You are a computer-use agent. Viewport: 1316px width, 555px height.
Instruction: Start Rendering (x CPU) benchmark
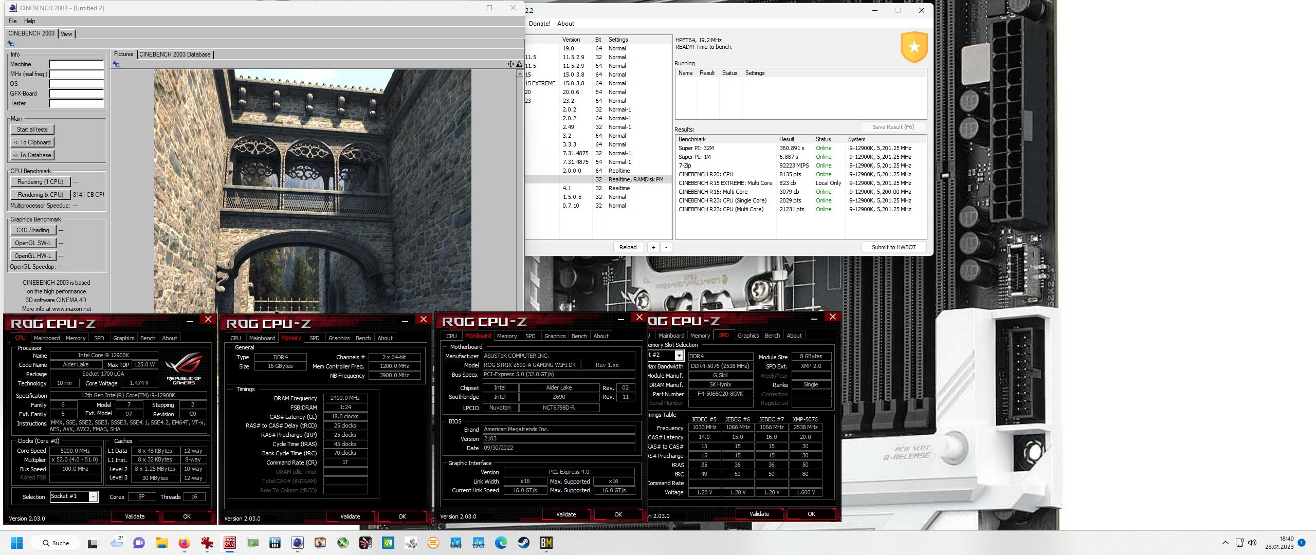tap(40, 195)
